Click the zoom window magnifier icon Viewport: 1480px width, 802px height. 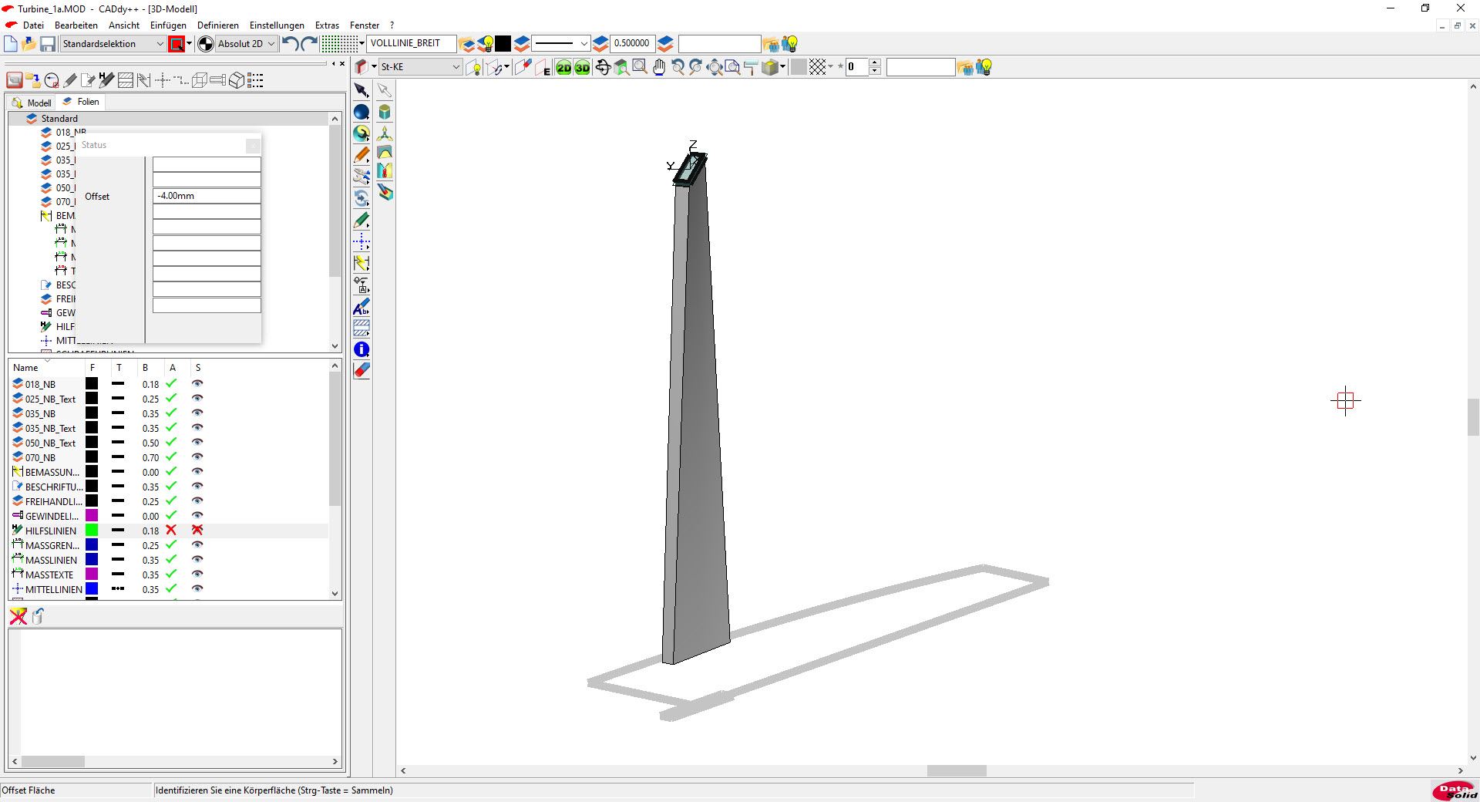(x=640, y=68)
